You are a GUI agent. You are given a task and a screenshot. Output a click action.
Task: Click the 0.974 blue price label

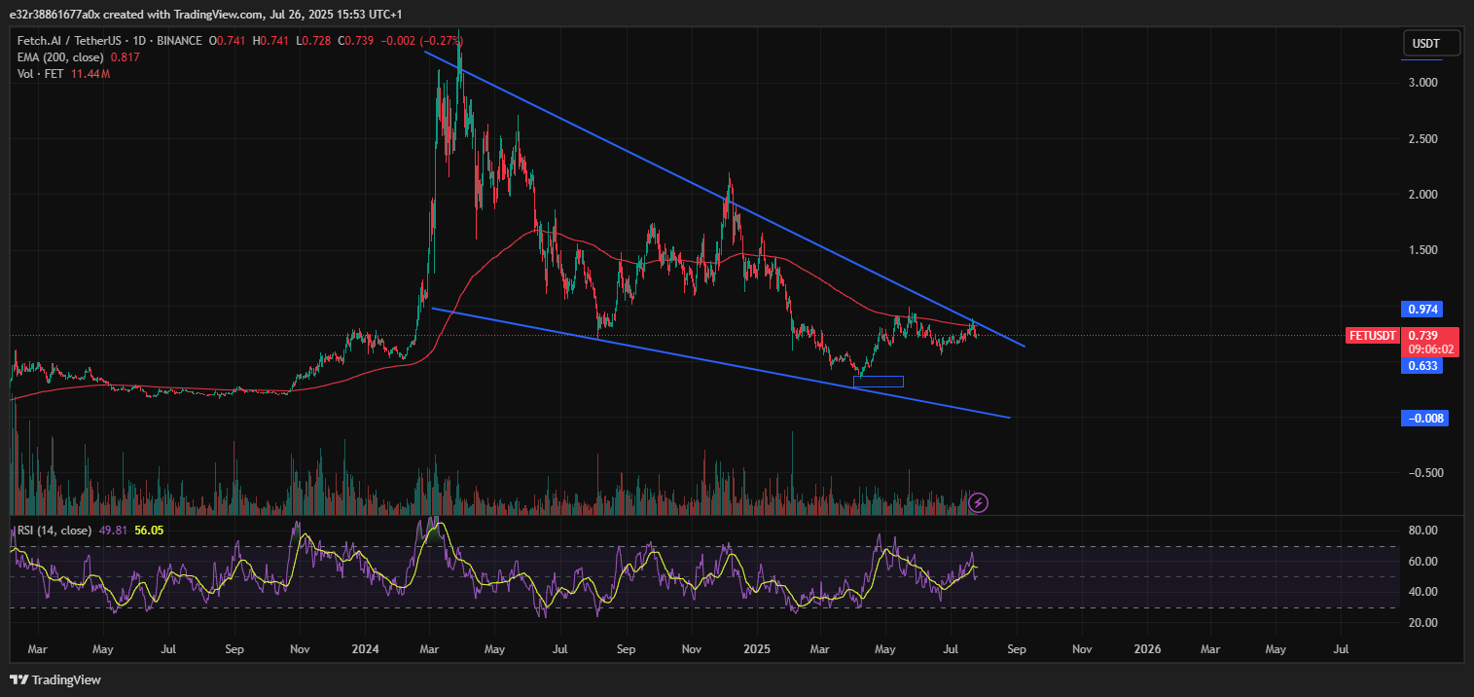tap(1421, 310)
